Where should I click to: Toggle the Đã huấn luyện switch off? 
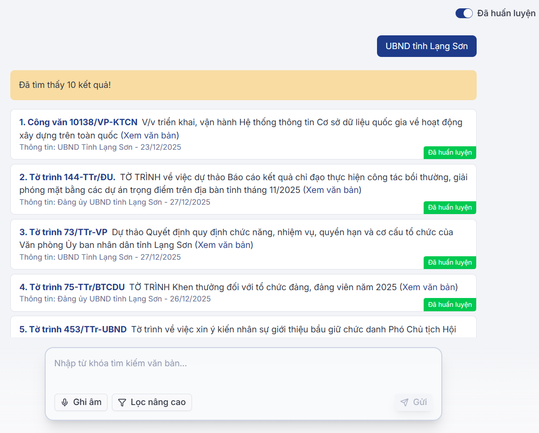tap(464, 13)
